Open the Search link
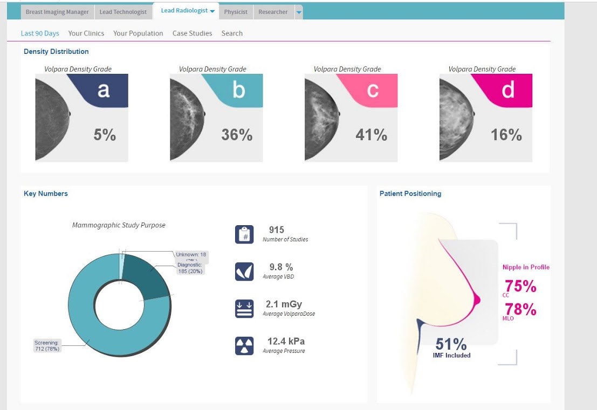Image resolution: width=597 pixels, height=410 pixels. [x=232, y=33]
